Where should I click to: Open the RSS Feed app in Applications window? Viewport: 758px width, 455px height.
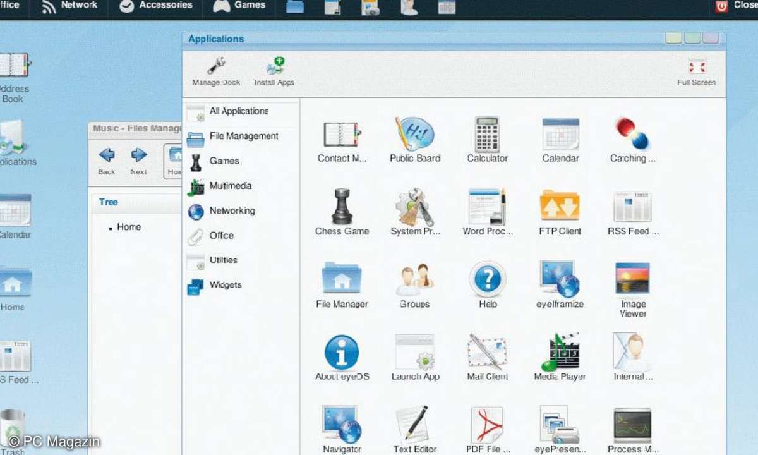pos(632,207)
